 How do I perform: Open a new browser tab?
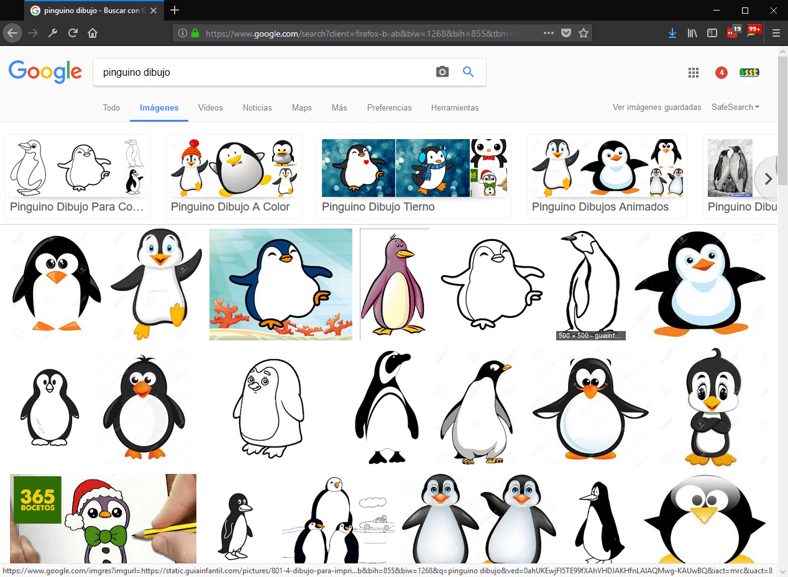[175, 10]
